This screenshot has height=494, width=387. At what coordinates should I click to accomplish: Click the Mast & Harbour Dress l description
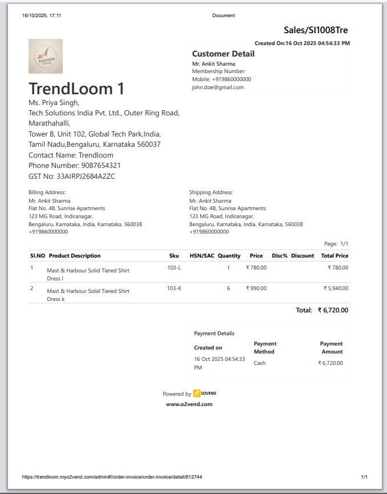88,274
